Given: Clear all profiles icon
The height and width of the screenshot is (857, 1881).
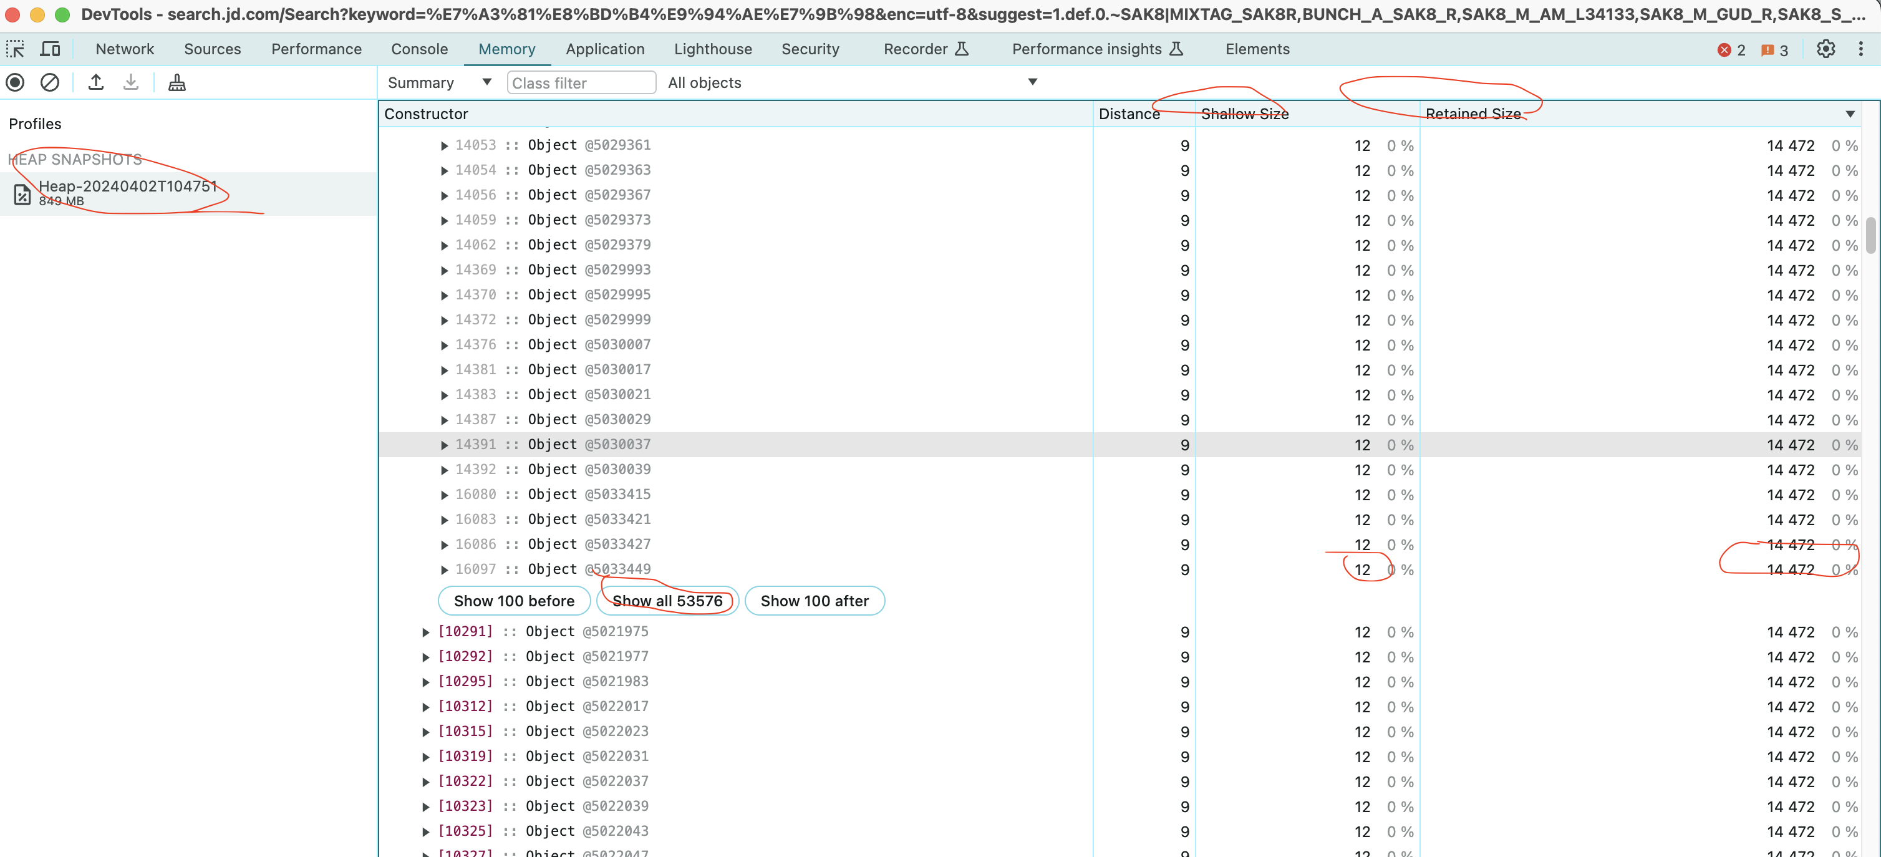Looking at the screenshot, I should click(x=50, y=82).
